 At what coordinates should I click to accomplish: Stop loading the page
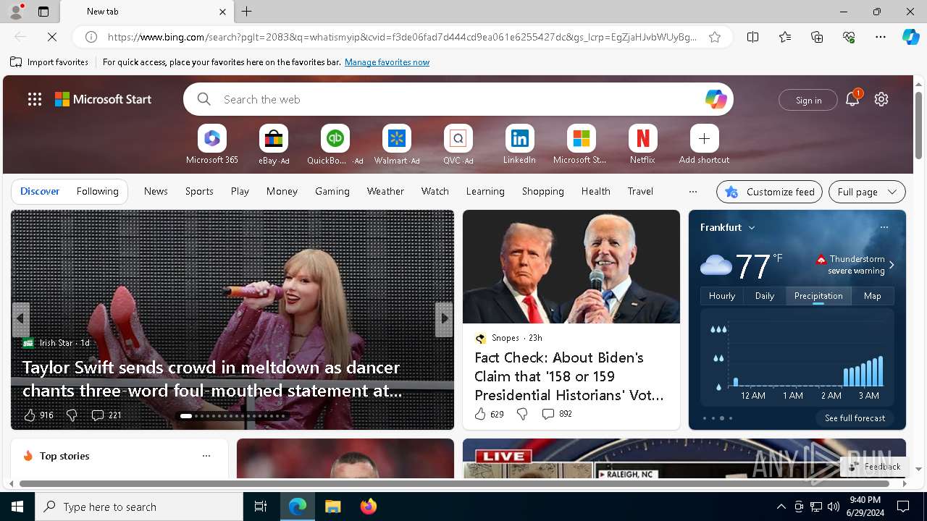pos(53,37)
